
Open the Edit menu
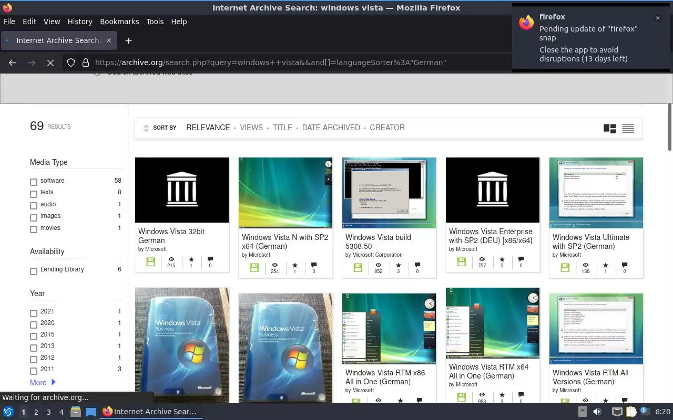point(29,22)
